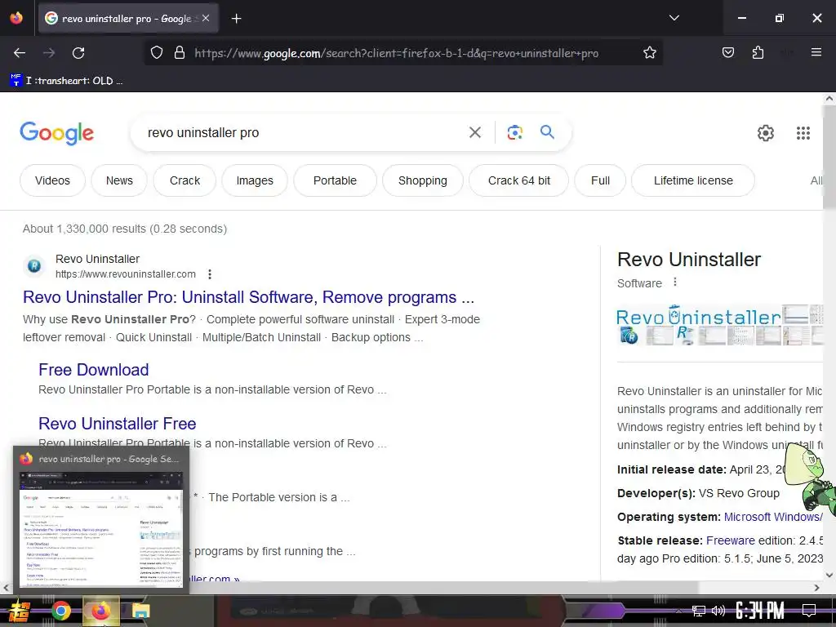Open the Windows Start button

click(19, 611)
